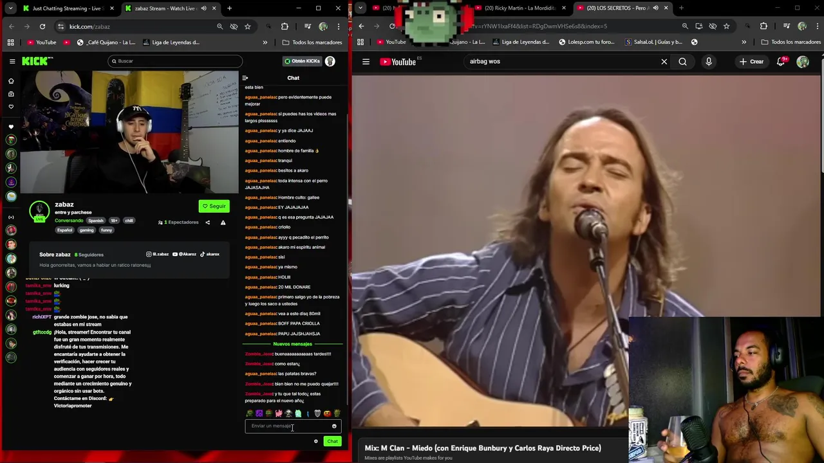Clear the YouTube search text

pyautogui.click(x=664, y=62)
